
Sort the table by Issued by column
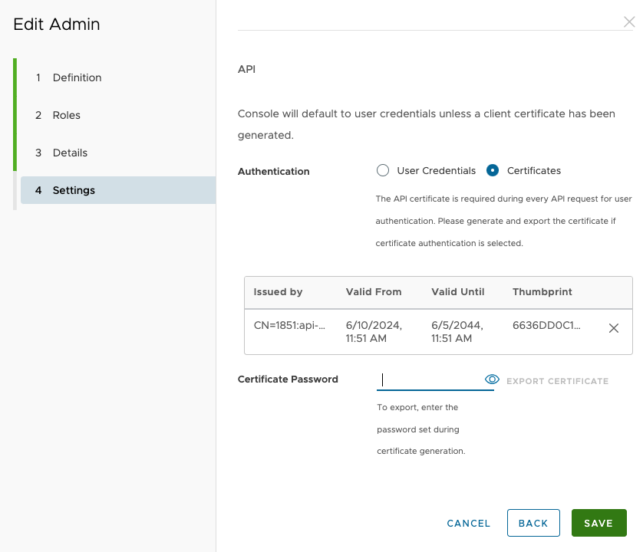276,292
